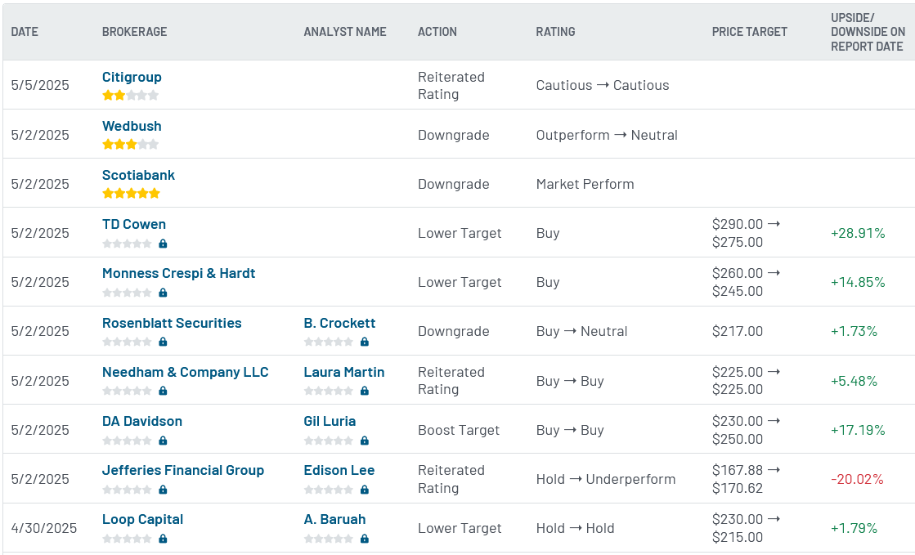Screen dimensions: 915x555
Task: Click Loop Capital's grey star rating
Action: pos(127,538)
